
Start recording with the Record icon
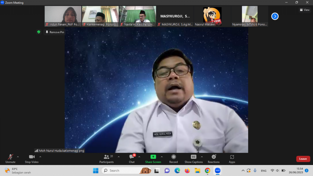[x=174, y=157]
